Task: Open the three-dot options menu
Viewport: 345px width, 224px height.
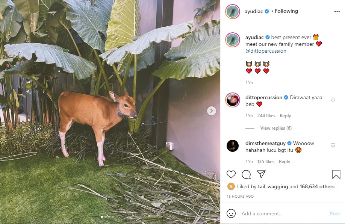Action: pyautogui.click(x=337, y=11)
